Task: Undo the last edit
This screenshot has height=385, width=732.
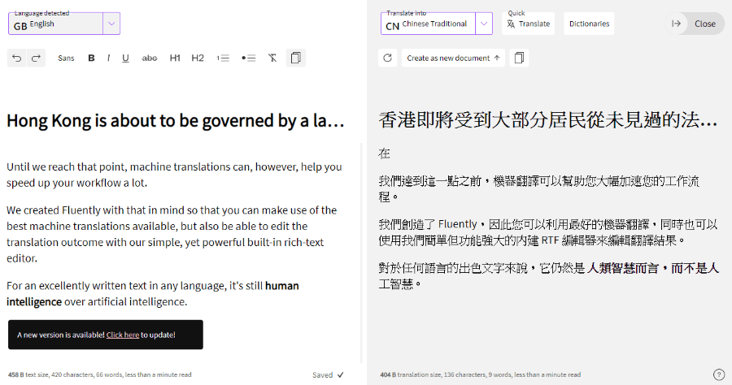Action: point(17,58)
